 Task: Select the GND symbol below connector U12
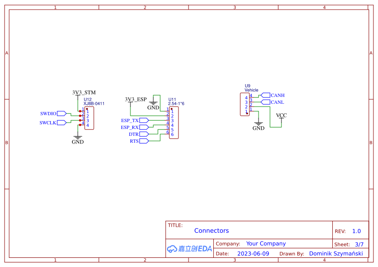(x=77, y=138)
